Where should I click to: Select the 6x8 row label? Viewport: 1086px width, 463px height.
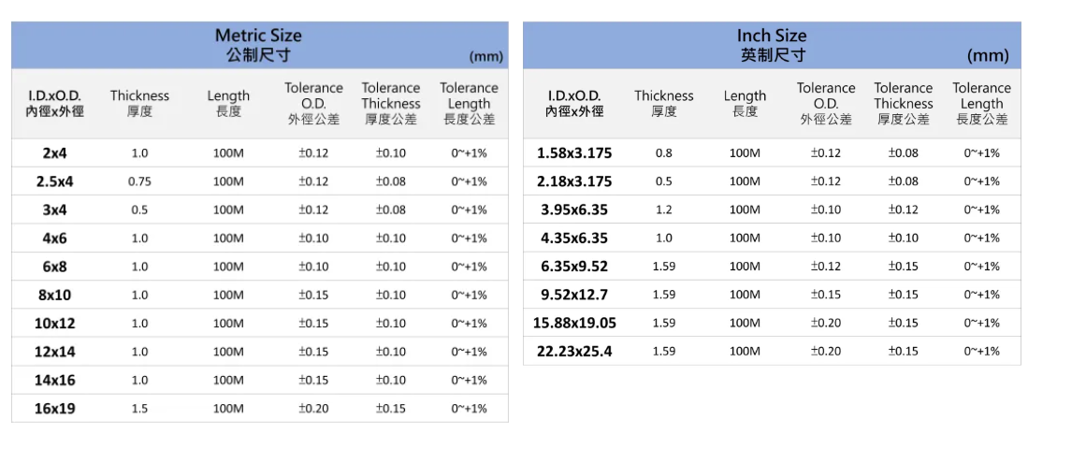pos(55,267)
